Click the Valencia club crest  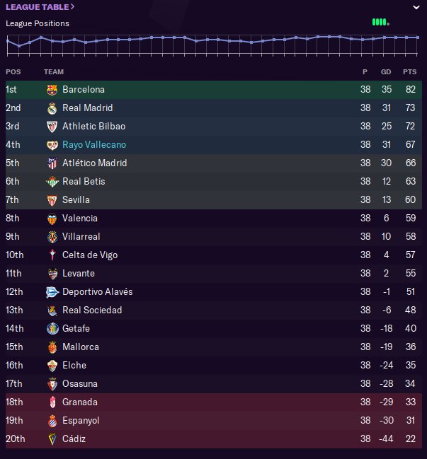click(x=52, y=219)
